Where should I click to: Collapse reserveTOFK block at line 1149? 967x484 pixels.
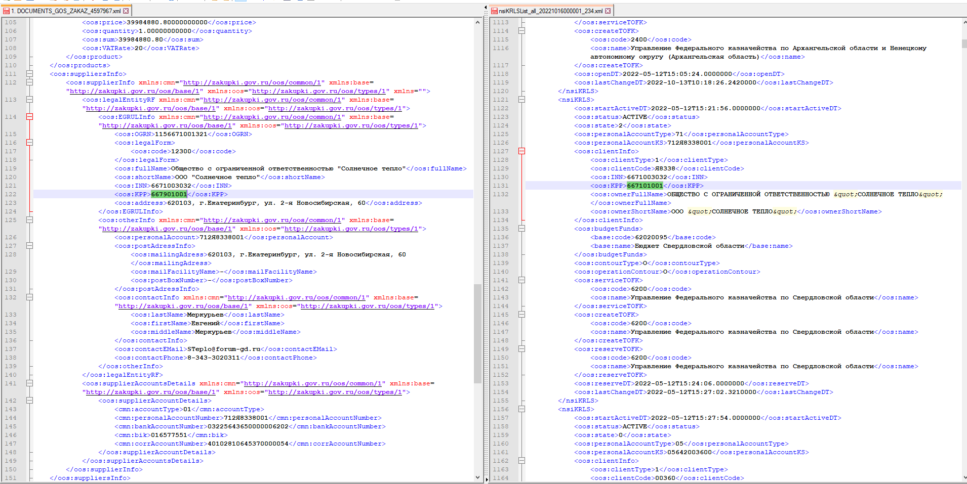tap(521, 349)
